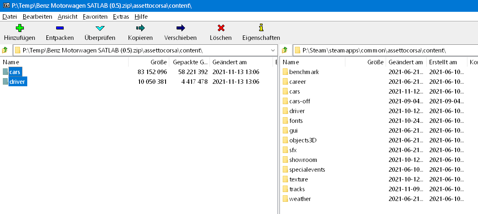478x214 pixels.
Task: Click size value 83 152 096
Action: (x=152, y=72)
